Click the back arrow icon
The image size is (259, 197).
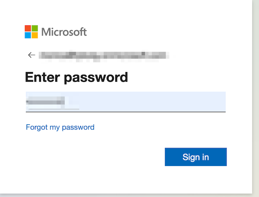click(x=31, y=55)
